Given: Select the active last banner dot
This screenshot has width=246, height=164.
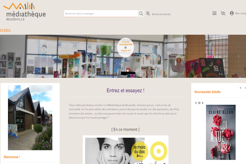Looking at the screenshot, I should [x=128, y=71].
